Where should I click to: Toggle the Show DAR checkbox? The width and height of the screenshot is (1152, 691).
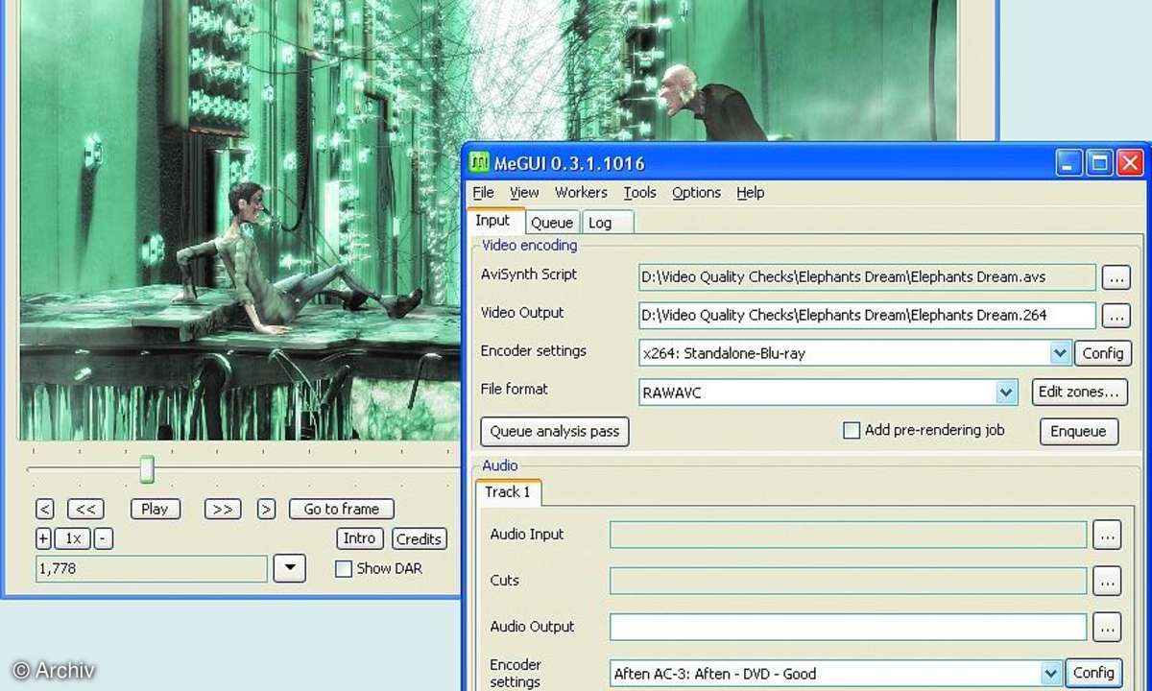tap(344, 569)
